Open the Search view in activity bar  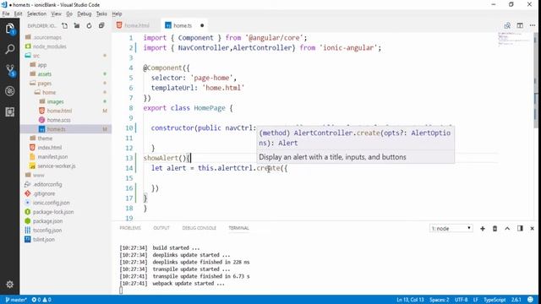pyautogui.click(x=9, y=49)
